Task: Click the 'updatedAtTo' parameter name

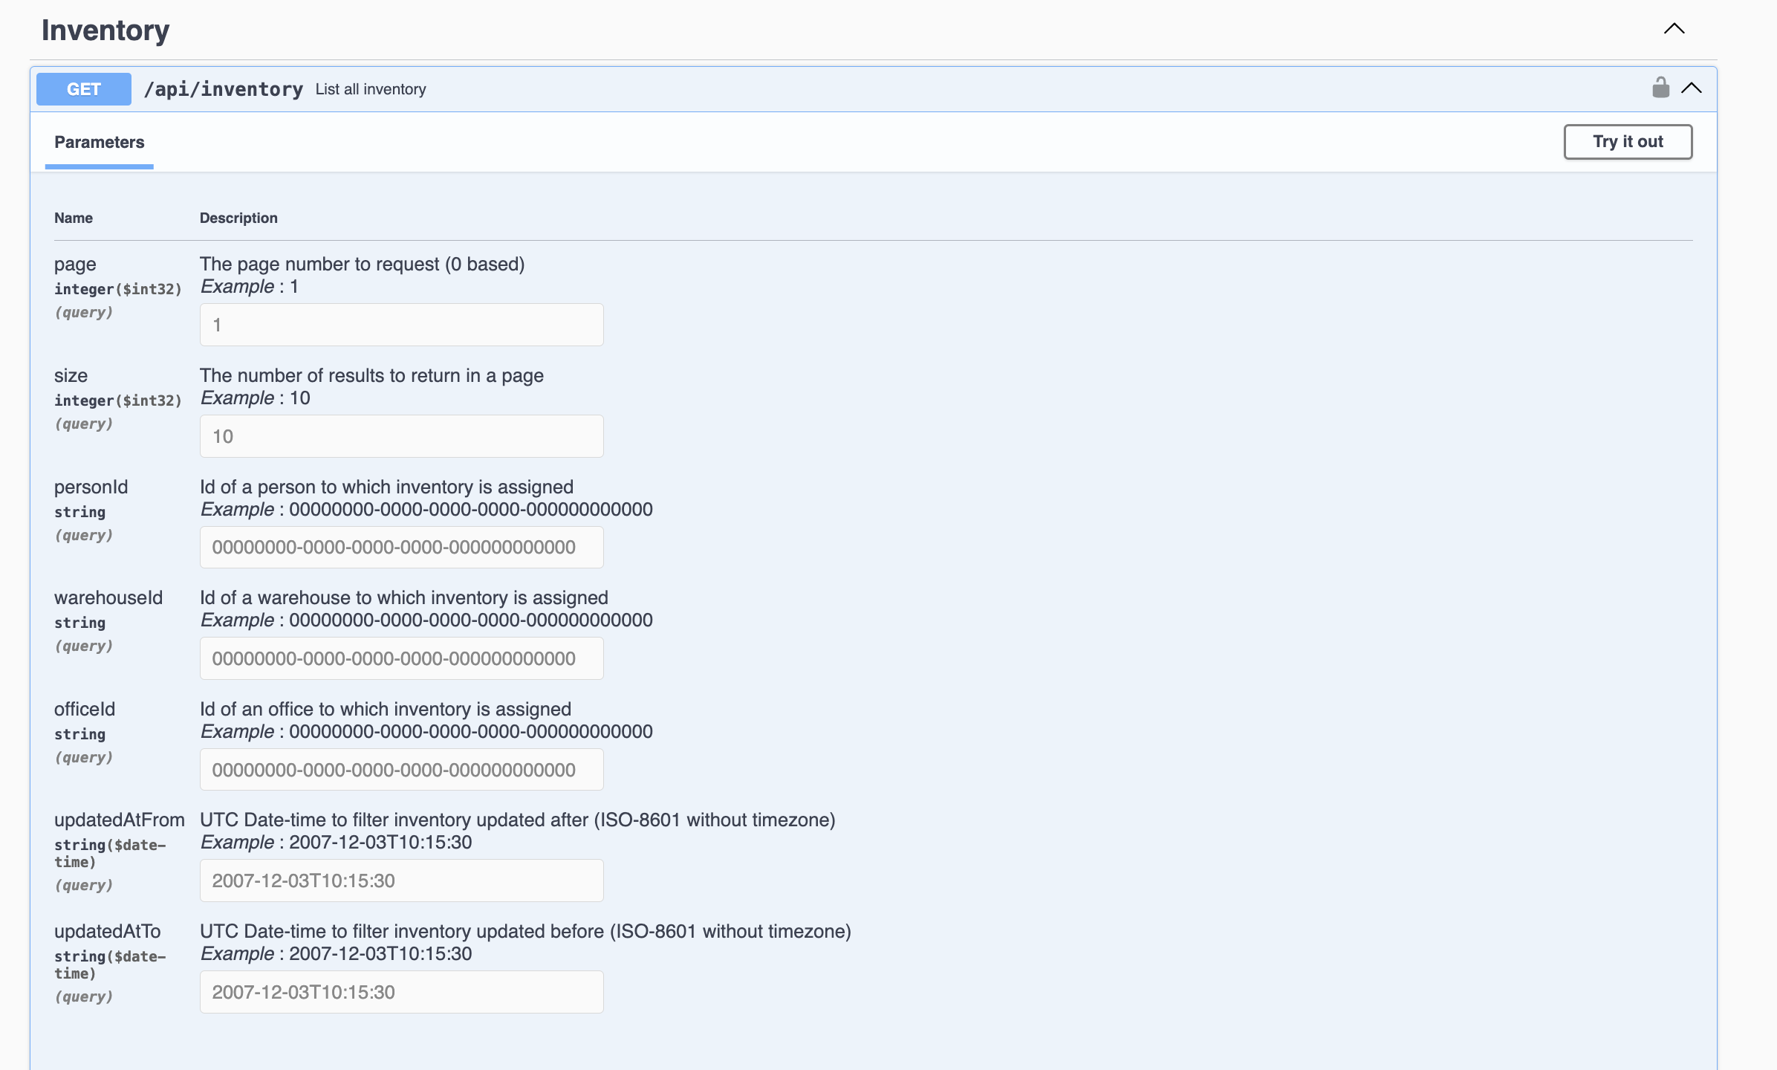Action: 107,932
